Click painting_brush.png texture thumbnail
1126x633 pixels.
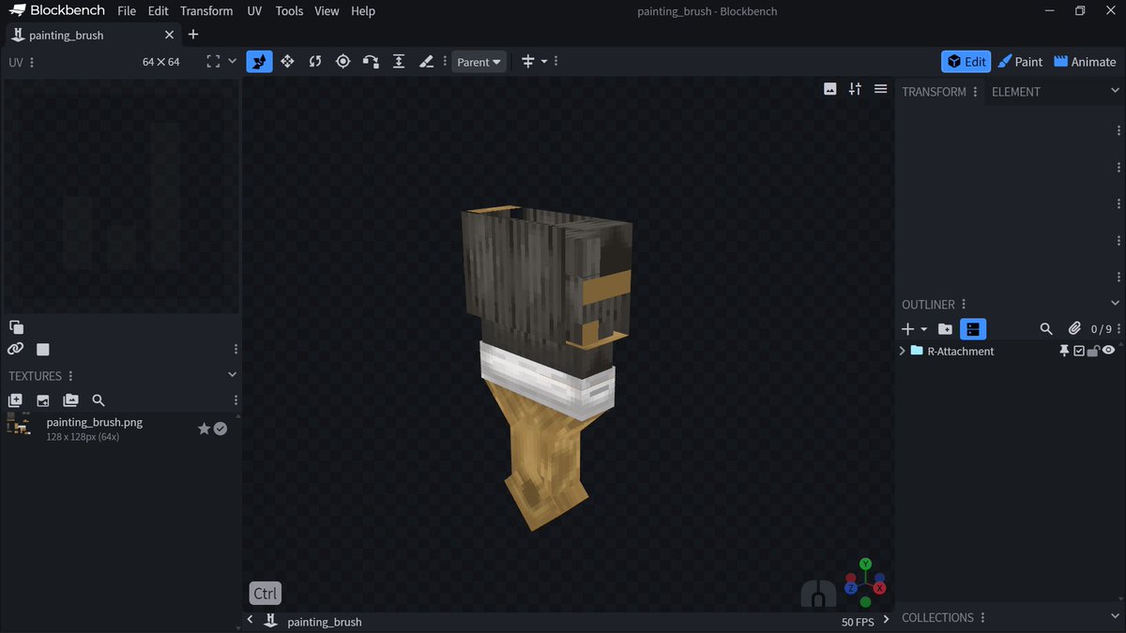point(18,424)
